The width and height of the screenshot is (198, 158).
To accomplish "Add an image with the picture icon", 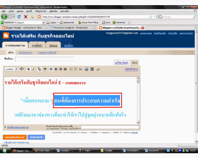I will coord(86,69).
